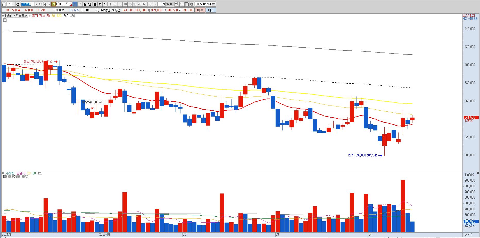The height and width of the screenshot is (238, 480).
Task: Expand the interval dropdown next to 5
Action: pos(155,4)
